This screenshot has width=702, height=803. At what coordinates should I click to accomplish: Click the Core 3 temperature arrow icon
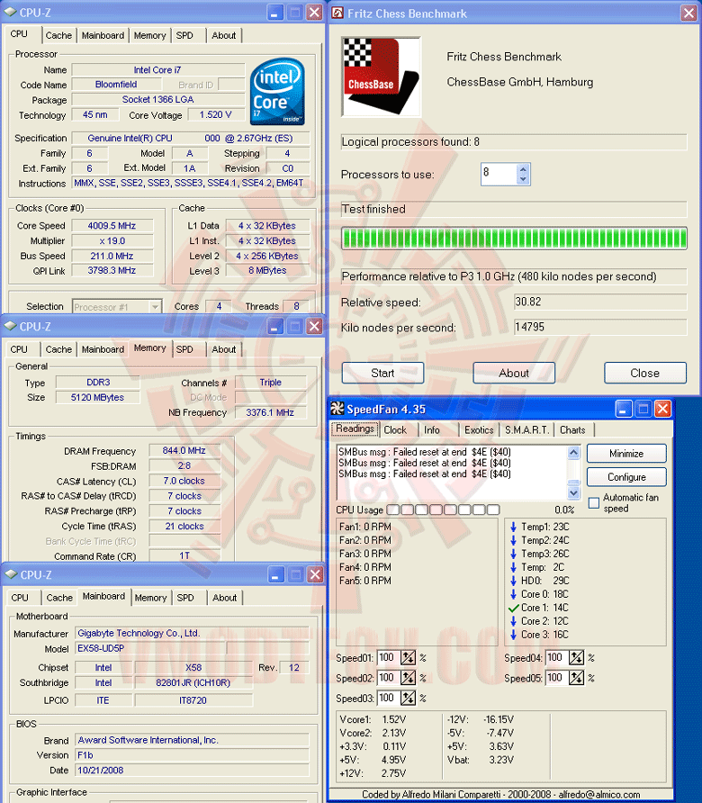click(x=514, y=635)
